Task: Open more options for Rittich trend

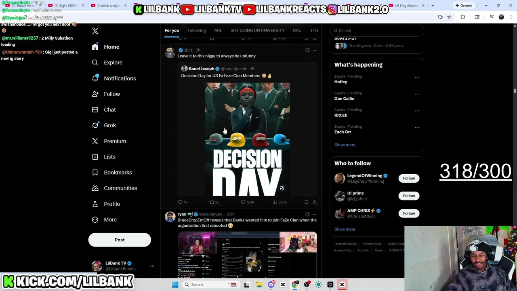Action: pos(417,111)
